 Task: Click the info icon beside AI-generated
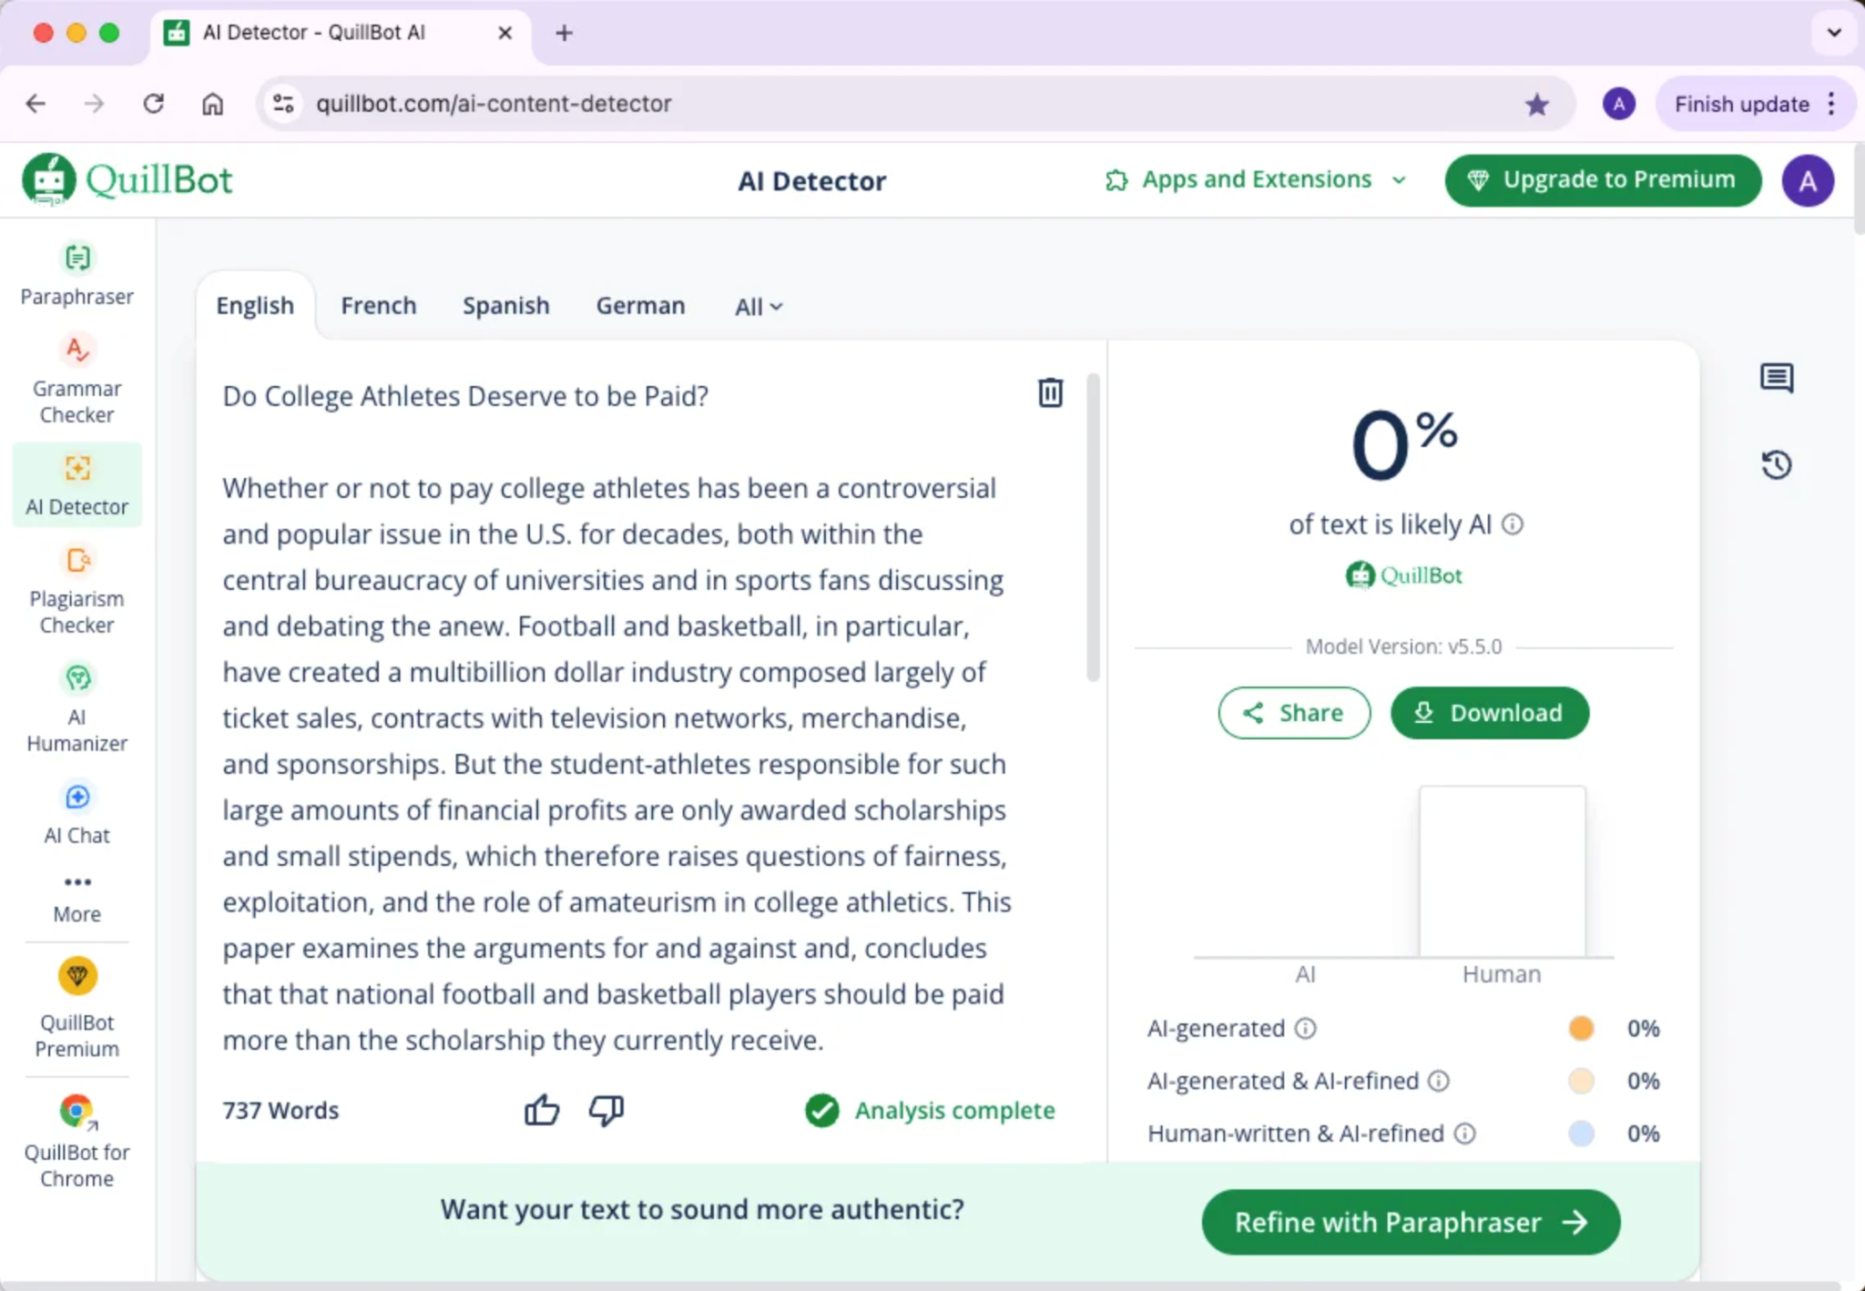click(x=1305, y=1029)
